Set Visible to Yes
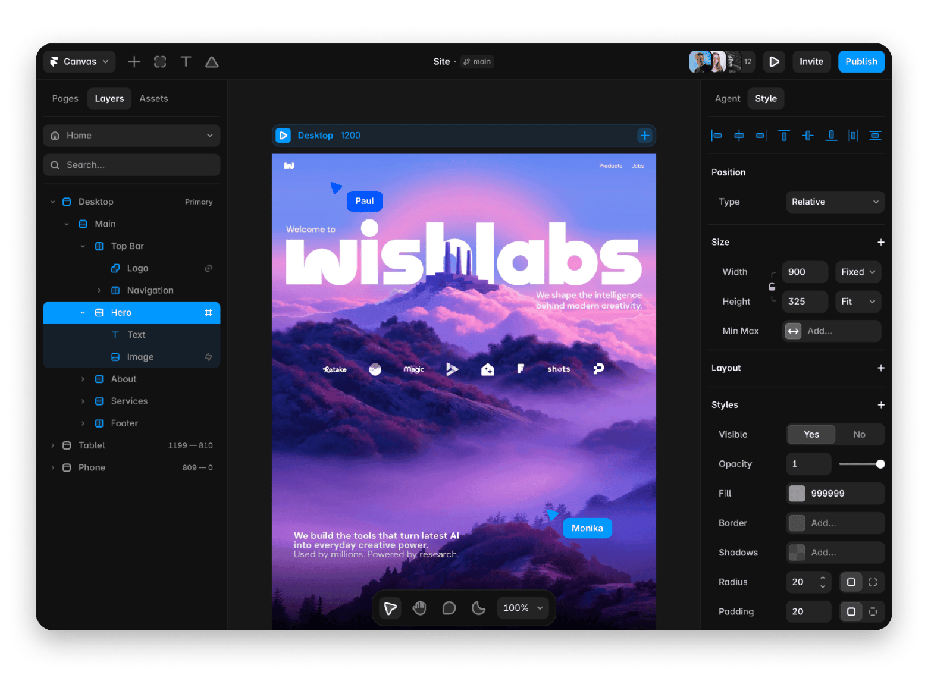The image size is (928, 678). click(x=811, y=435)
